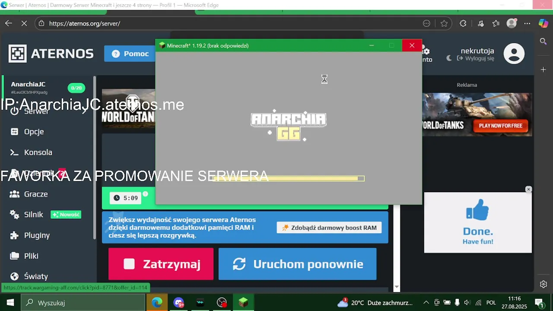The image size is (553, 311).
Task: Click Zdobądź darmowy boost RAM button
Action: pyautogui.click(x=329, y=228)
